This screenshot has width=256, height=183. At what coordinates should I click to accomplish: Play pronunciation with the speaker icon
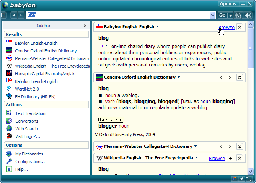point(248,15)
